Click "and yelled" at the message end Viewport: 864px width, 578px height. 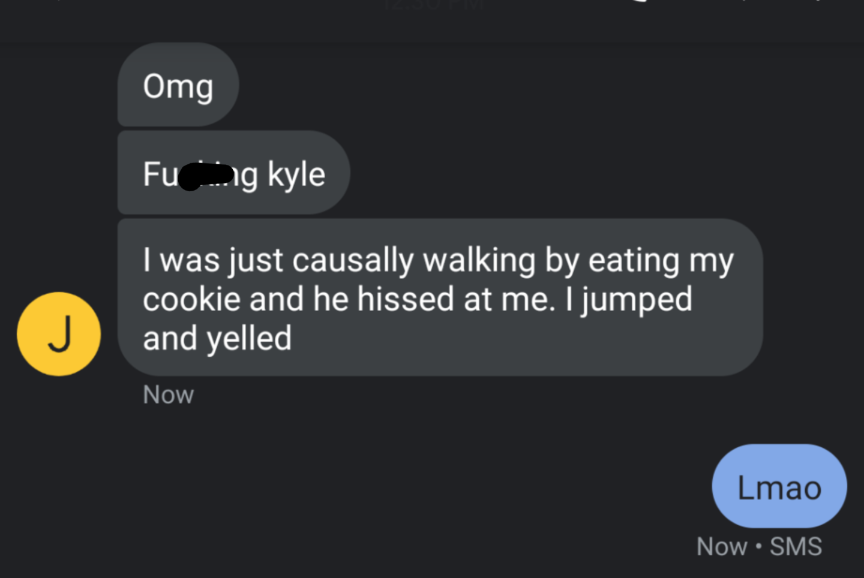(217, 339)
